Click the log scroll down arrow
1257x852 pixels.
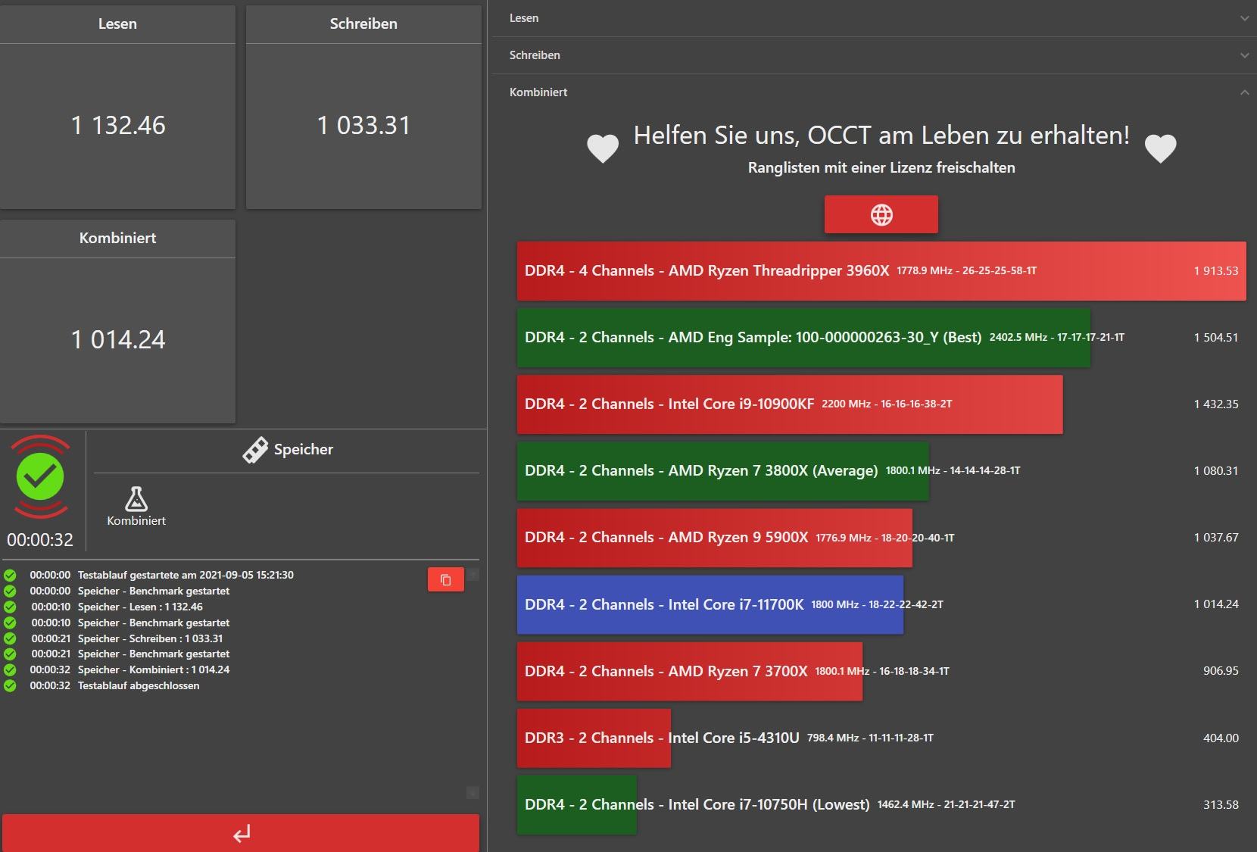473,793
